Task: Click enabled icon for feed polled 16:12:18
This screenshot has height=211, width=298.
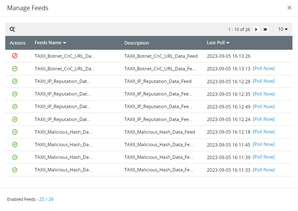Action: point(15,132)
